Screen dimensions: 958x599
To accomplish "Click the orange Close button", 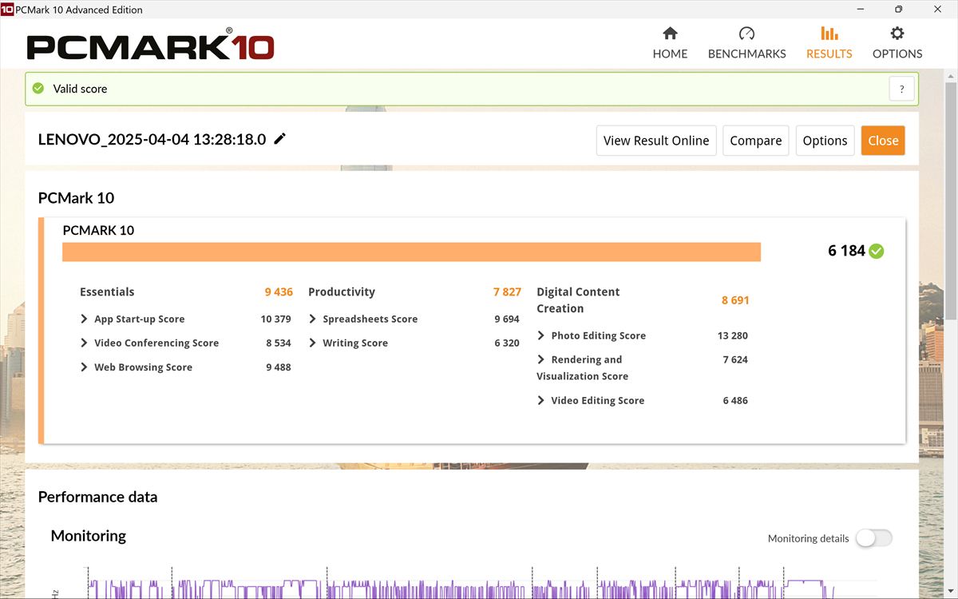I will 883,141.
